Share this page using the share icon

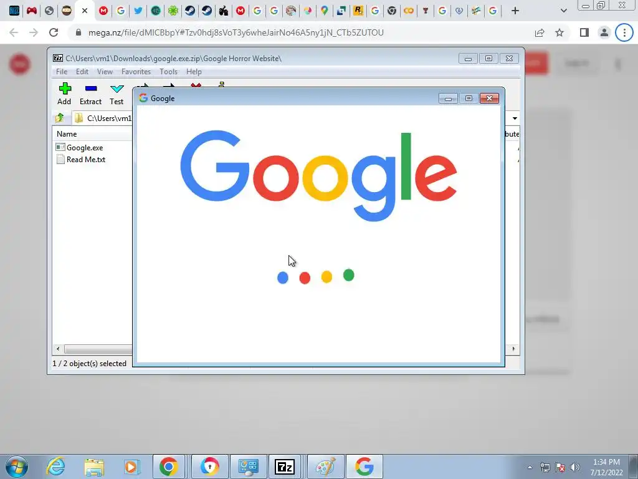(x=540, y=32)
